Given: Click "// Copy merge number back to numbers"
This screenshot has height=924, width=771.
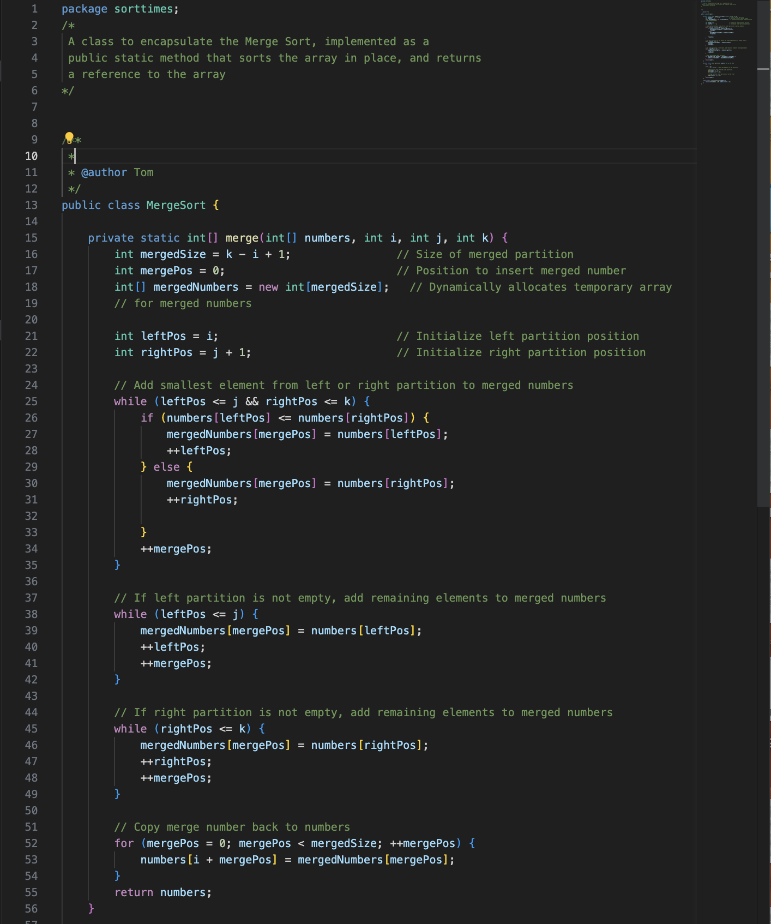Looking at the screenshot, I should [232, 827].
